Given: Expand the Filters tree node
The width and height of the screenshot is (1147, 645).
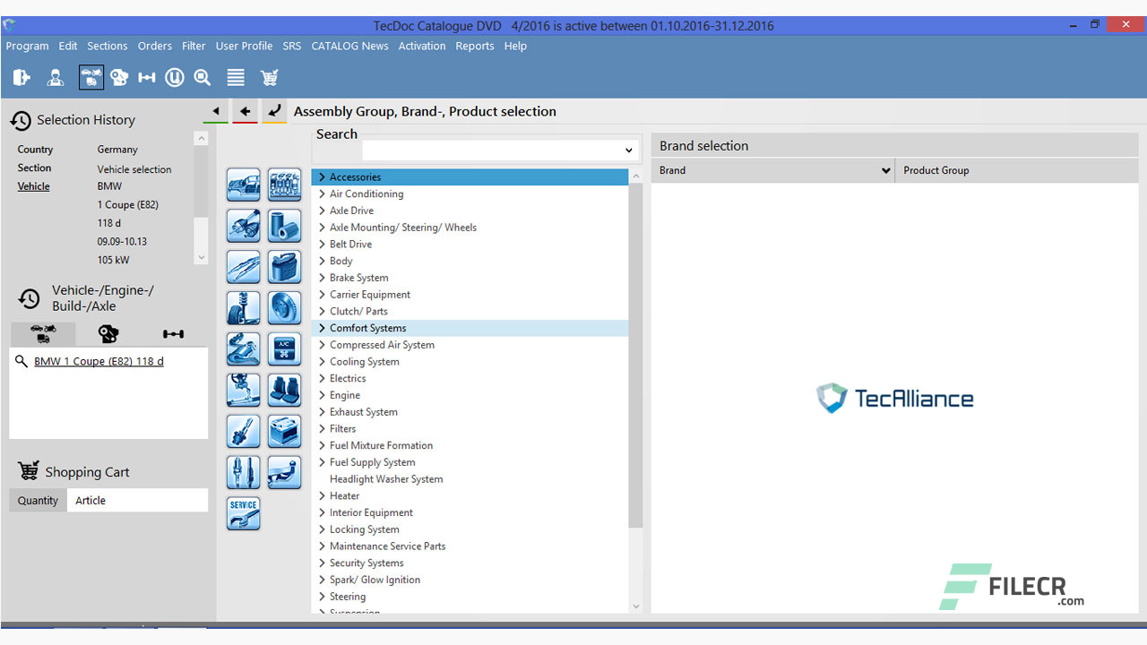Looking at the screenshot, I should click(322, 429).
